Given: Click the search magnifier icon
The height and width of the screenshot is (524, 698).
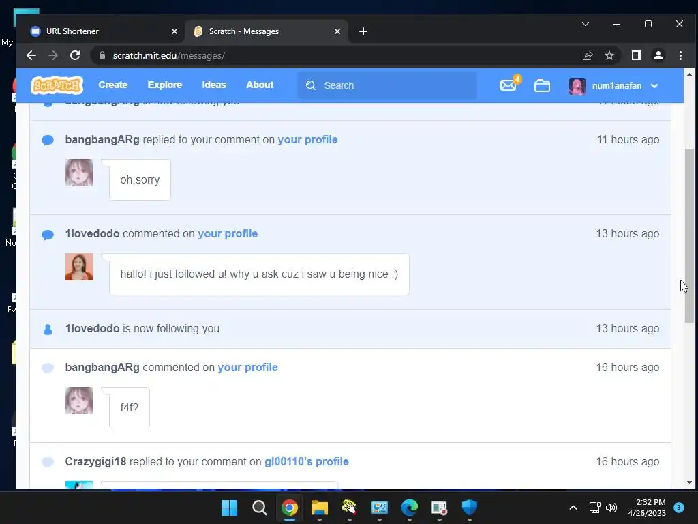Looking at the screenshot, I should (311, 85).
